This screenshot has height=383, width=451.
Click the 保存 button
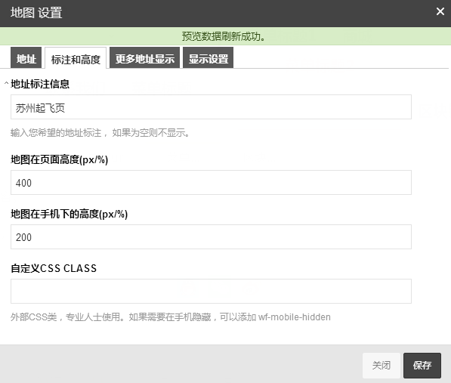(x=422, y=366)
